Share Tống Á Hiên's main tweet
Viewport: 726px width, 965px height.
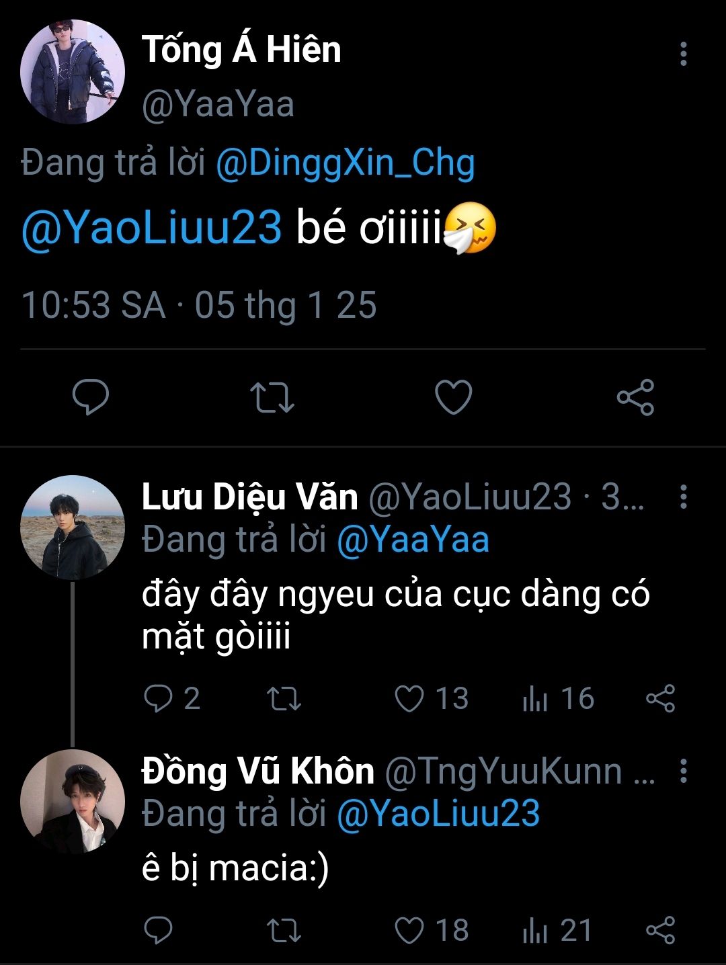coord(635,396)
